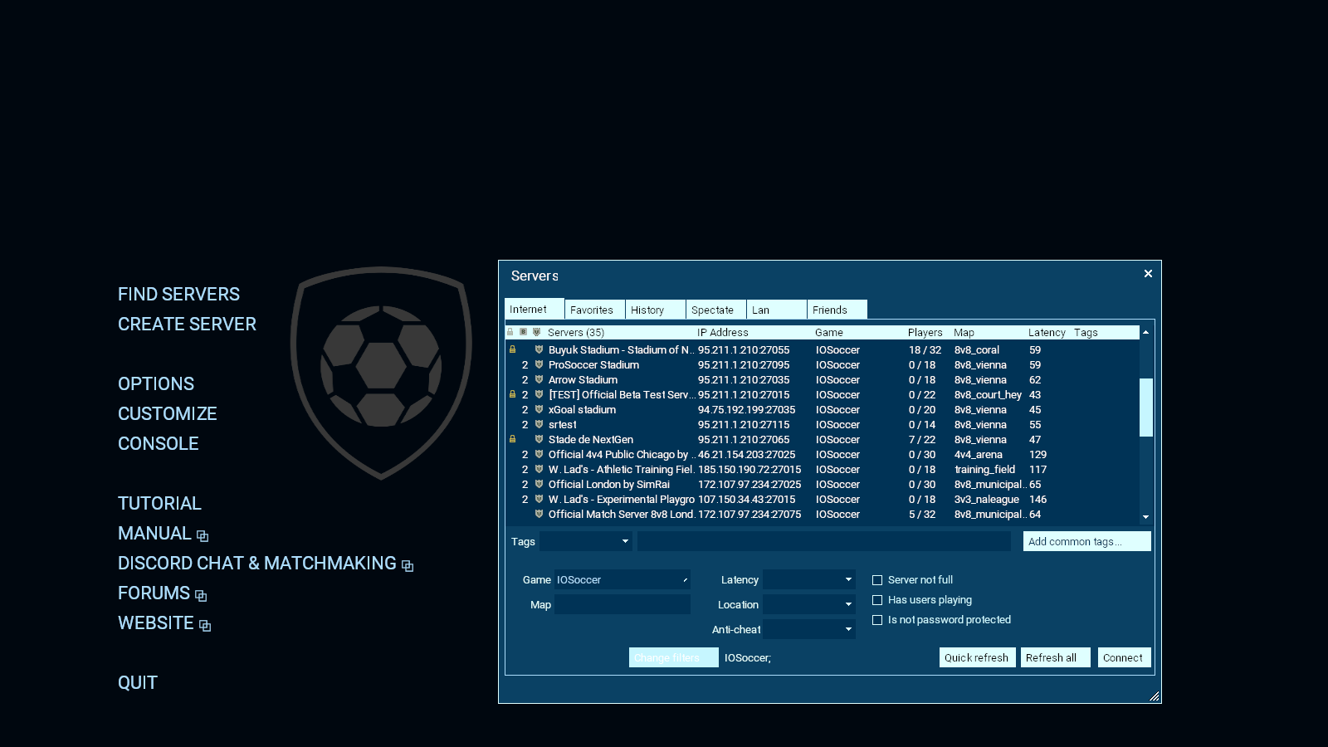Expand the Location filter dropdown

tap(809, 604)
